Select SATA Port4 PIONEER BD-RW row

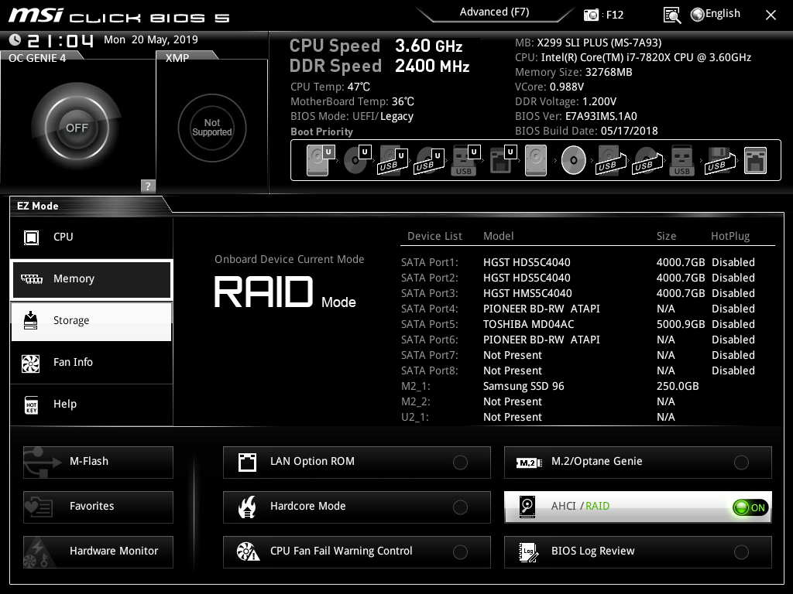point(578,309)
